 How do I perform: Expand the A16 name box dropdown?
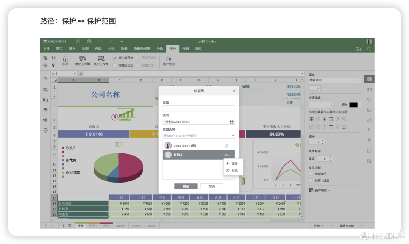click(x=75, y=74)
